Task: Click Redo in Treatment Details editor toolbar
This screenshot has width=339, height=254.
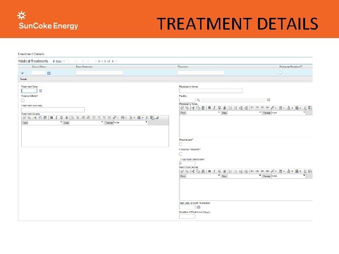Action: (x=29, y=118)
